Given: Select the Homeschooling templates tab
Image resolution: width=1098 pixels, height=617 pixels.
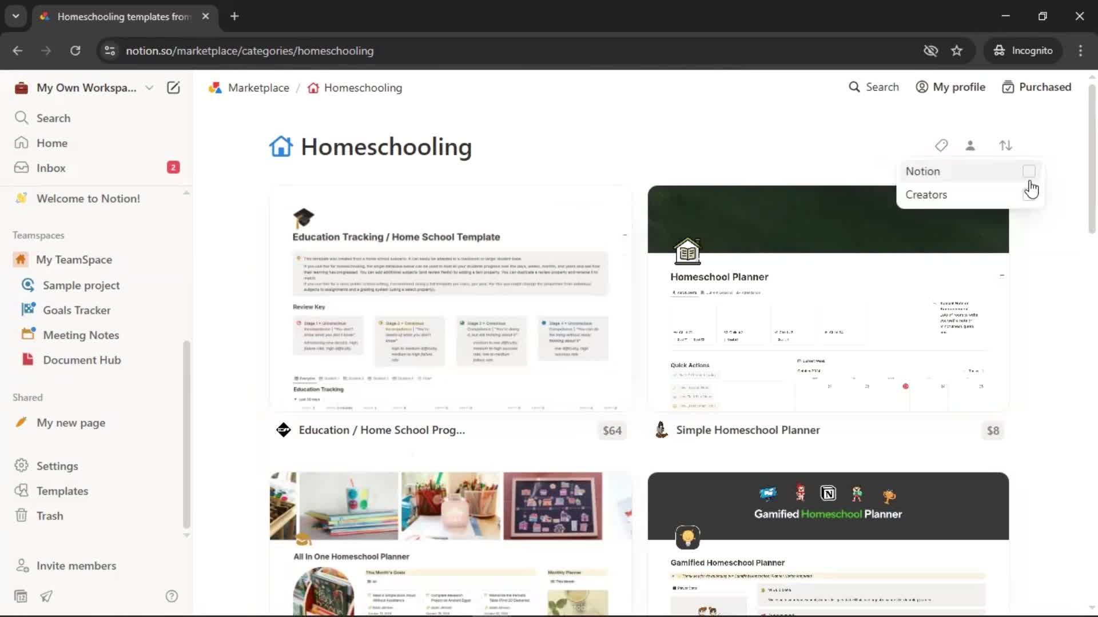Looking at the screenshot, I should [x=125, y=17].
